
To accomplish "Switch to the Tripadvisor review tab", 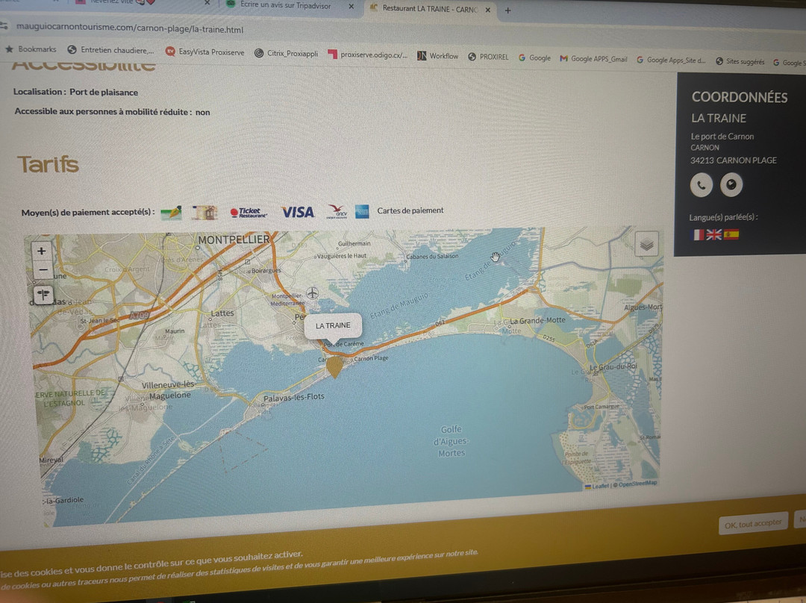I will click(287, 5).
